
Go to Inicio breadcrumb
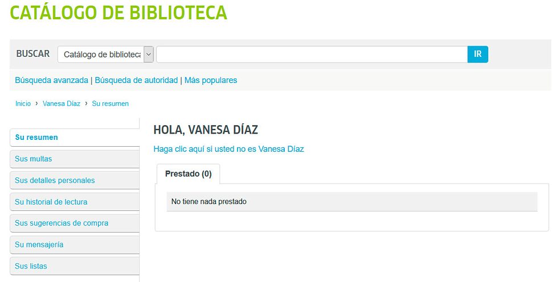tap(23, 103)
